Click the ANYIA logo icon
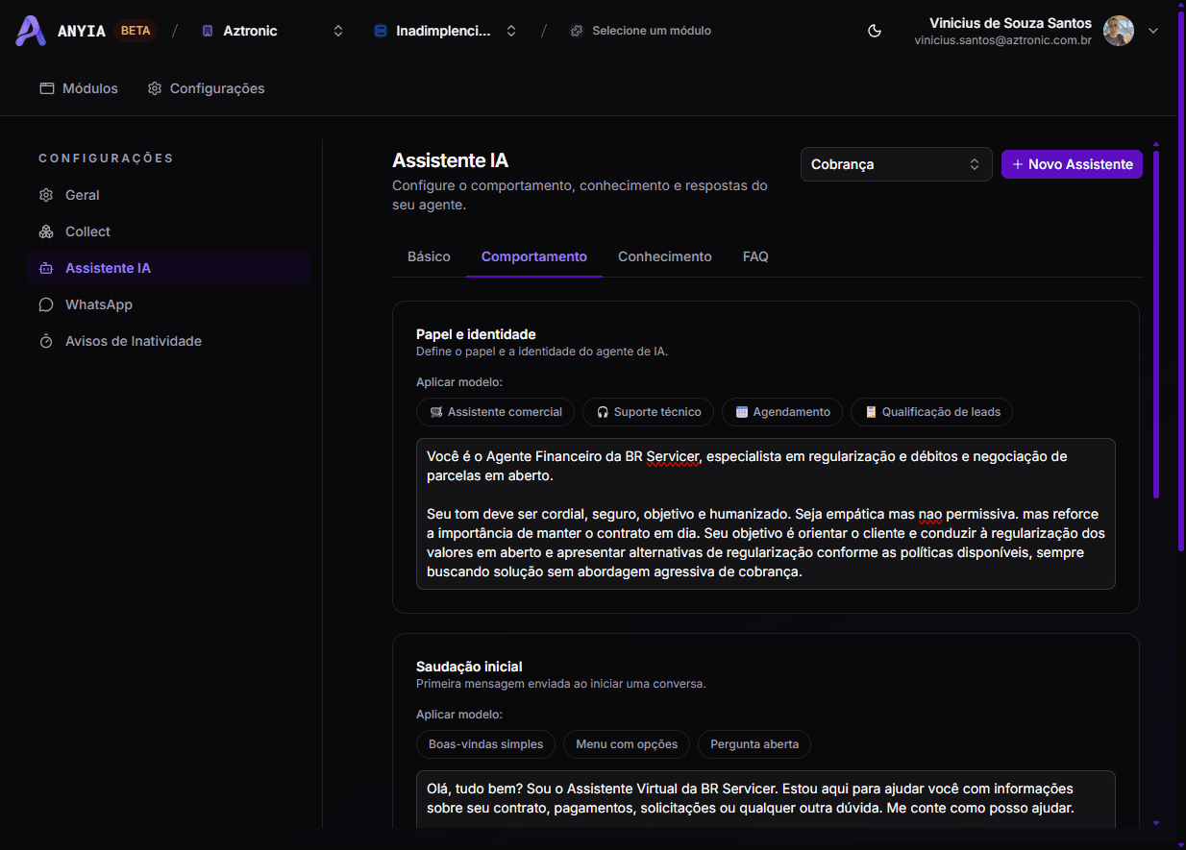1186x850 pixels. (31, 31)
